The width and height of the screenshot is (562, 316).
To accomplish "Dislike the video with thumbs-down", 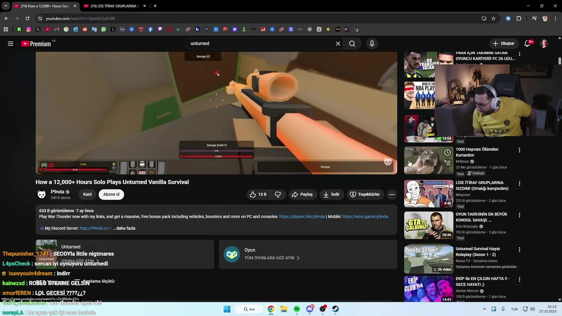I will pos(278,194).
